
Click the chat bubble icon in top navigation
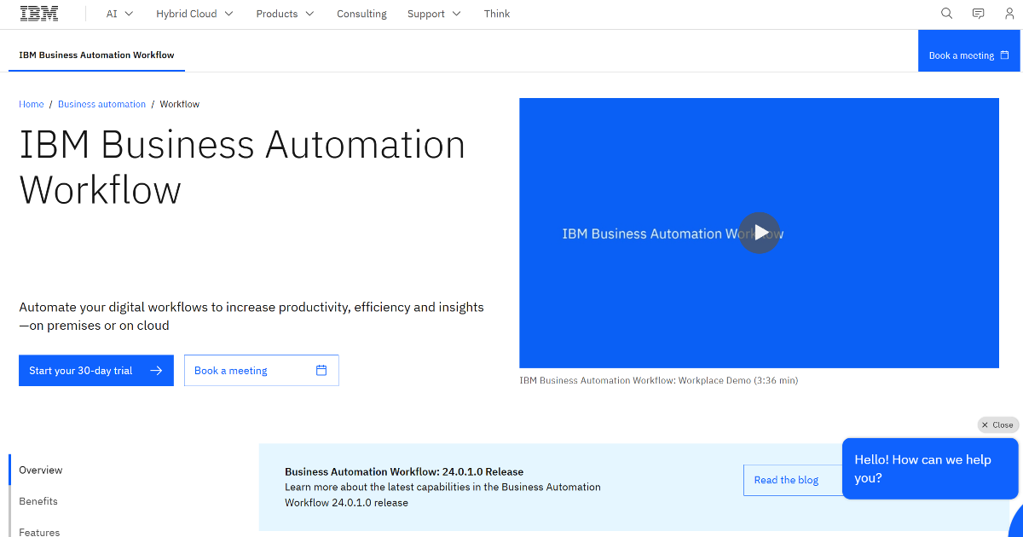[978, 14]
